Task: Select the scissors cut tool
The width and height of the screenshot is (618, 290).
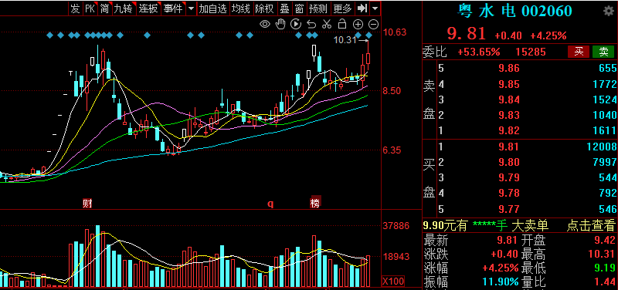Action: coord(326,25)
